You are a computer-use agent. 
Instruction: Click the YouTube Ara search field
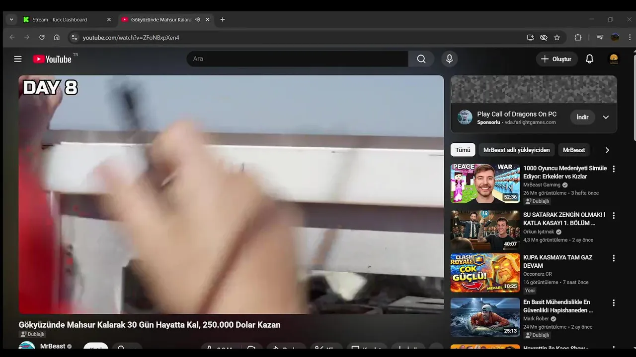coord(297,59)
